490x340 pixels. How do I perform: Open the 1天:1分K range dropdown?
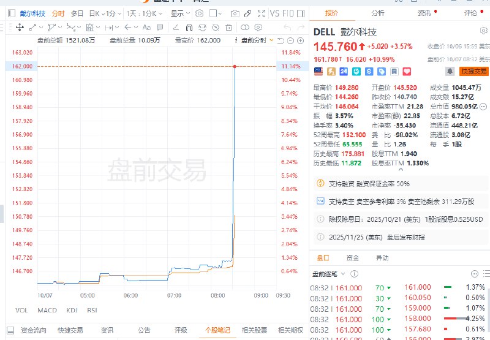point(145,13)
